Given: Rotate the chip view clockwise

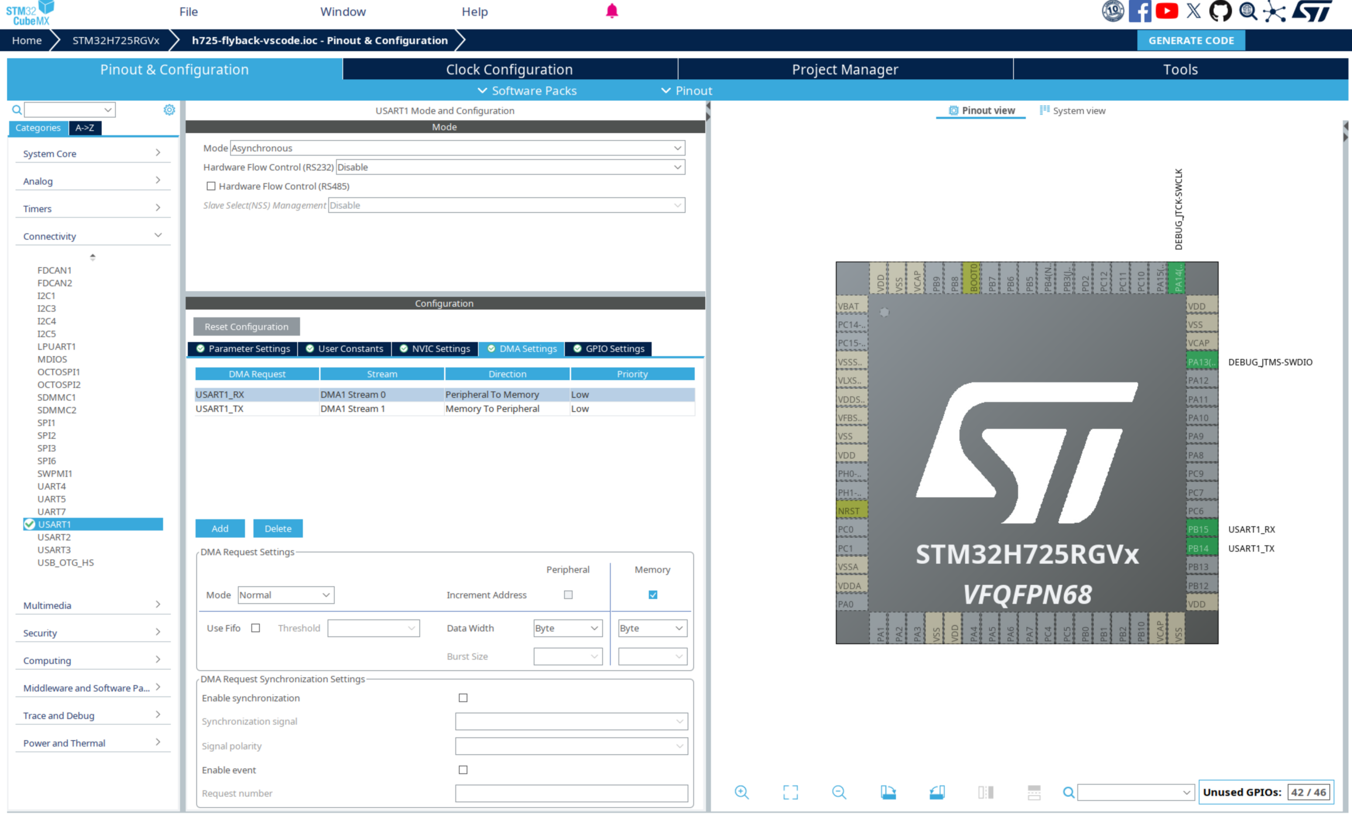Looking at the screenshot, I should [888, 792].
